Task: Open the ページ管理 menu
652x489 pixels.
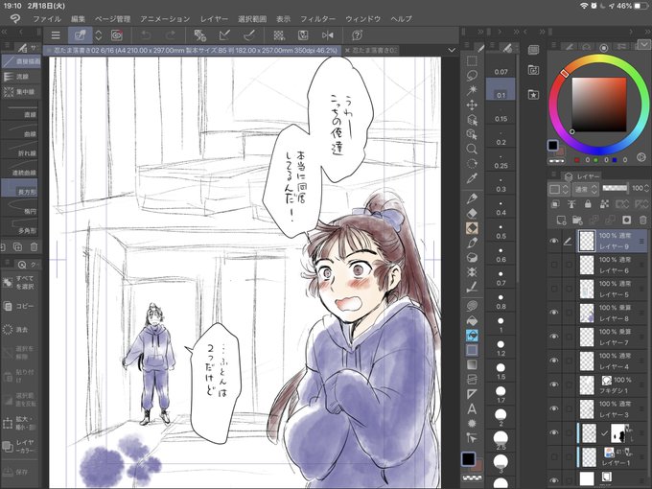Action: (112, 19)
